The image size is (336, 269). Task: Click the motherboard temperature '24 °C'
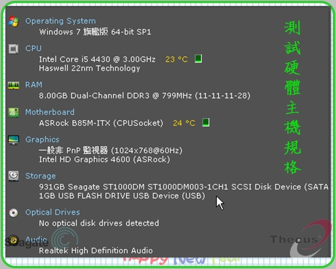tap(184, 123)
